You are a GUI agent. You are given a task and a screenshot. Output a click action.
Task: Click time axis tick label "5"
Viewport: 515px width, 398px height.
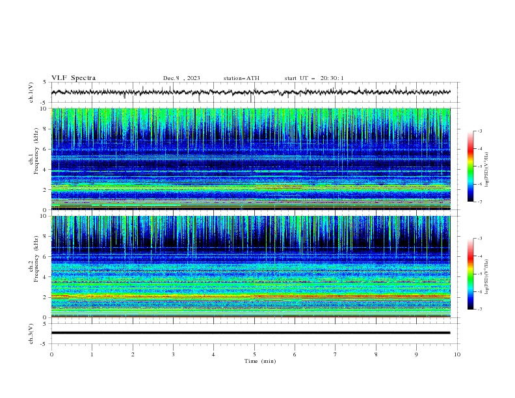(254, 354)
